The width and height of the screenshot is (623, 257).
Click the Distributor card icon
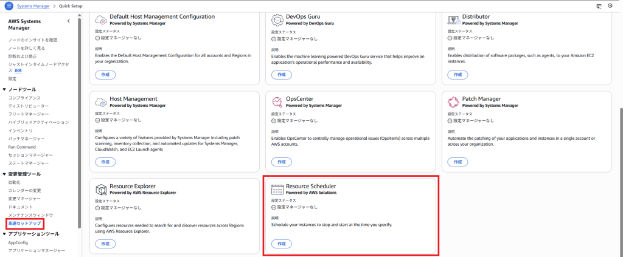click(453, 19)
